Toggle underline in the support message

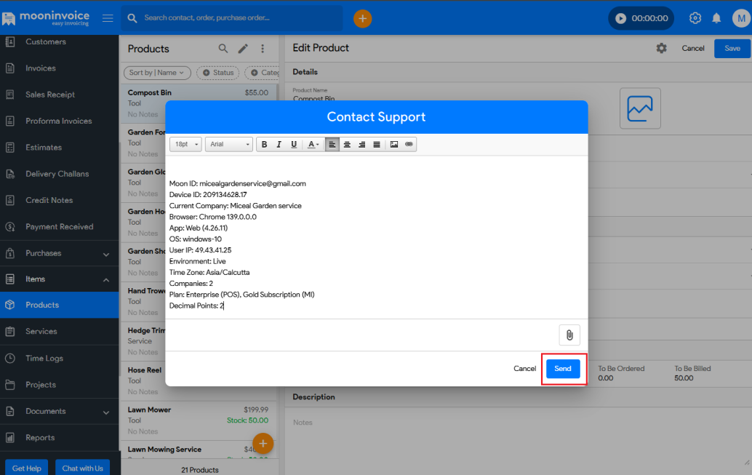[x=294, y=145]
